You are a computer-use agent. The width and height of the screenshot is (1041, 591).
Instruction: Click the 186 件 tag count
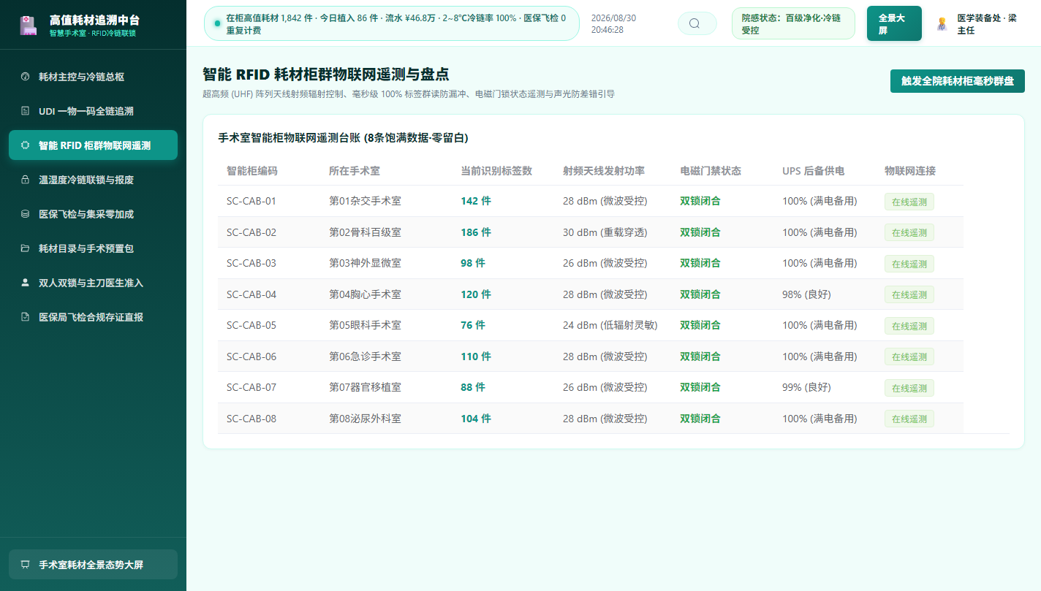(476, 232)
